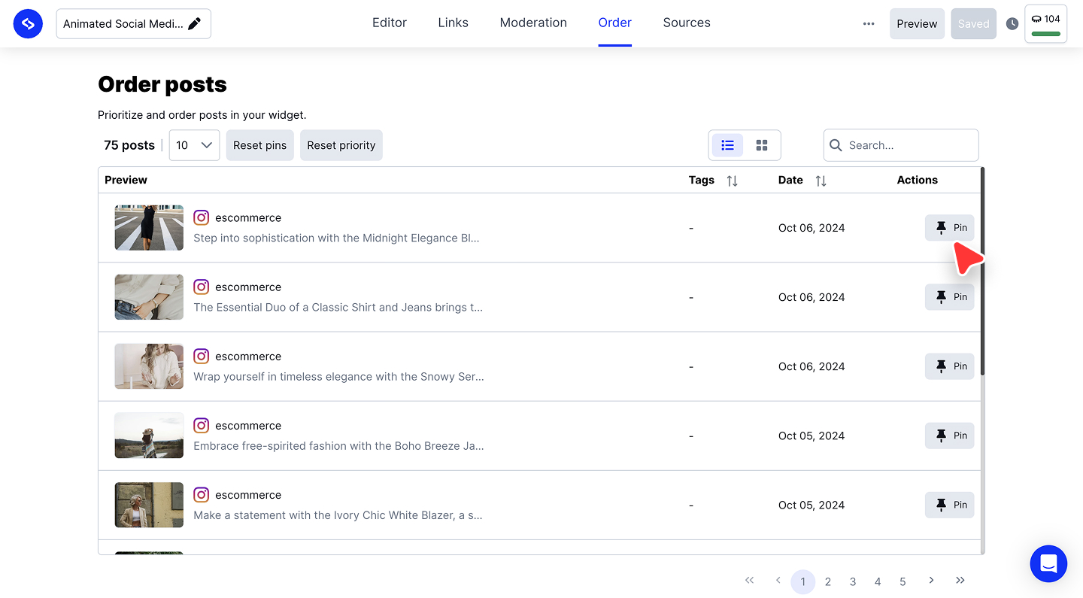Click Instagram icon of Boho Breeze post

201,425
